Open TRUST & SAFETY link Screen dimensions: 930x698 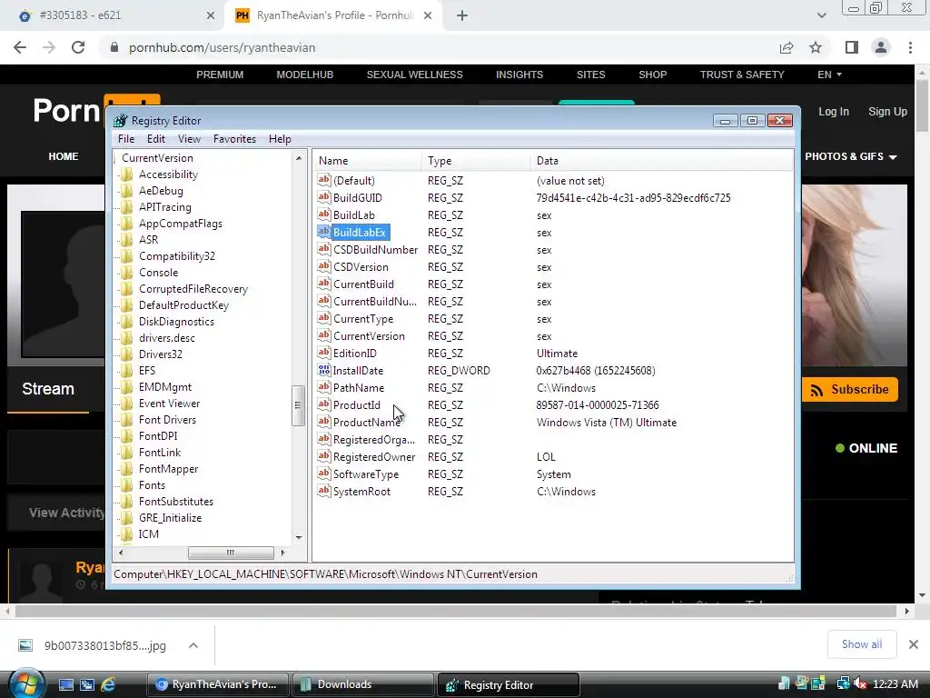click(741, 75)
